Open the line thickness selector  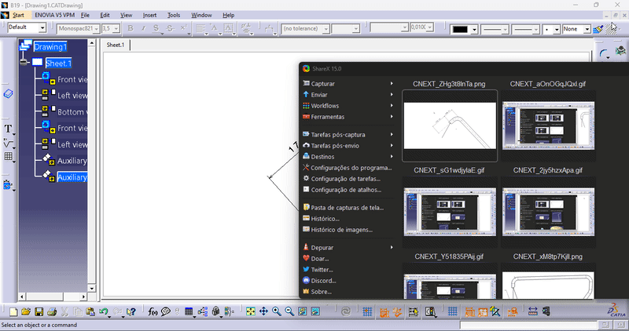pyautogui.click(x=495, y=30)
